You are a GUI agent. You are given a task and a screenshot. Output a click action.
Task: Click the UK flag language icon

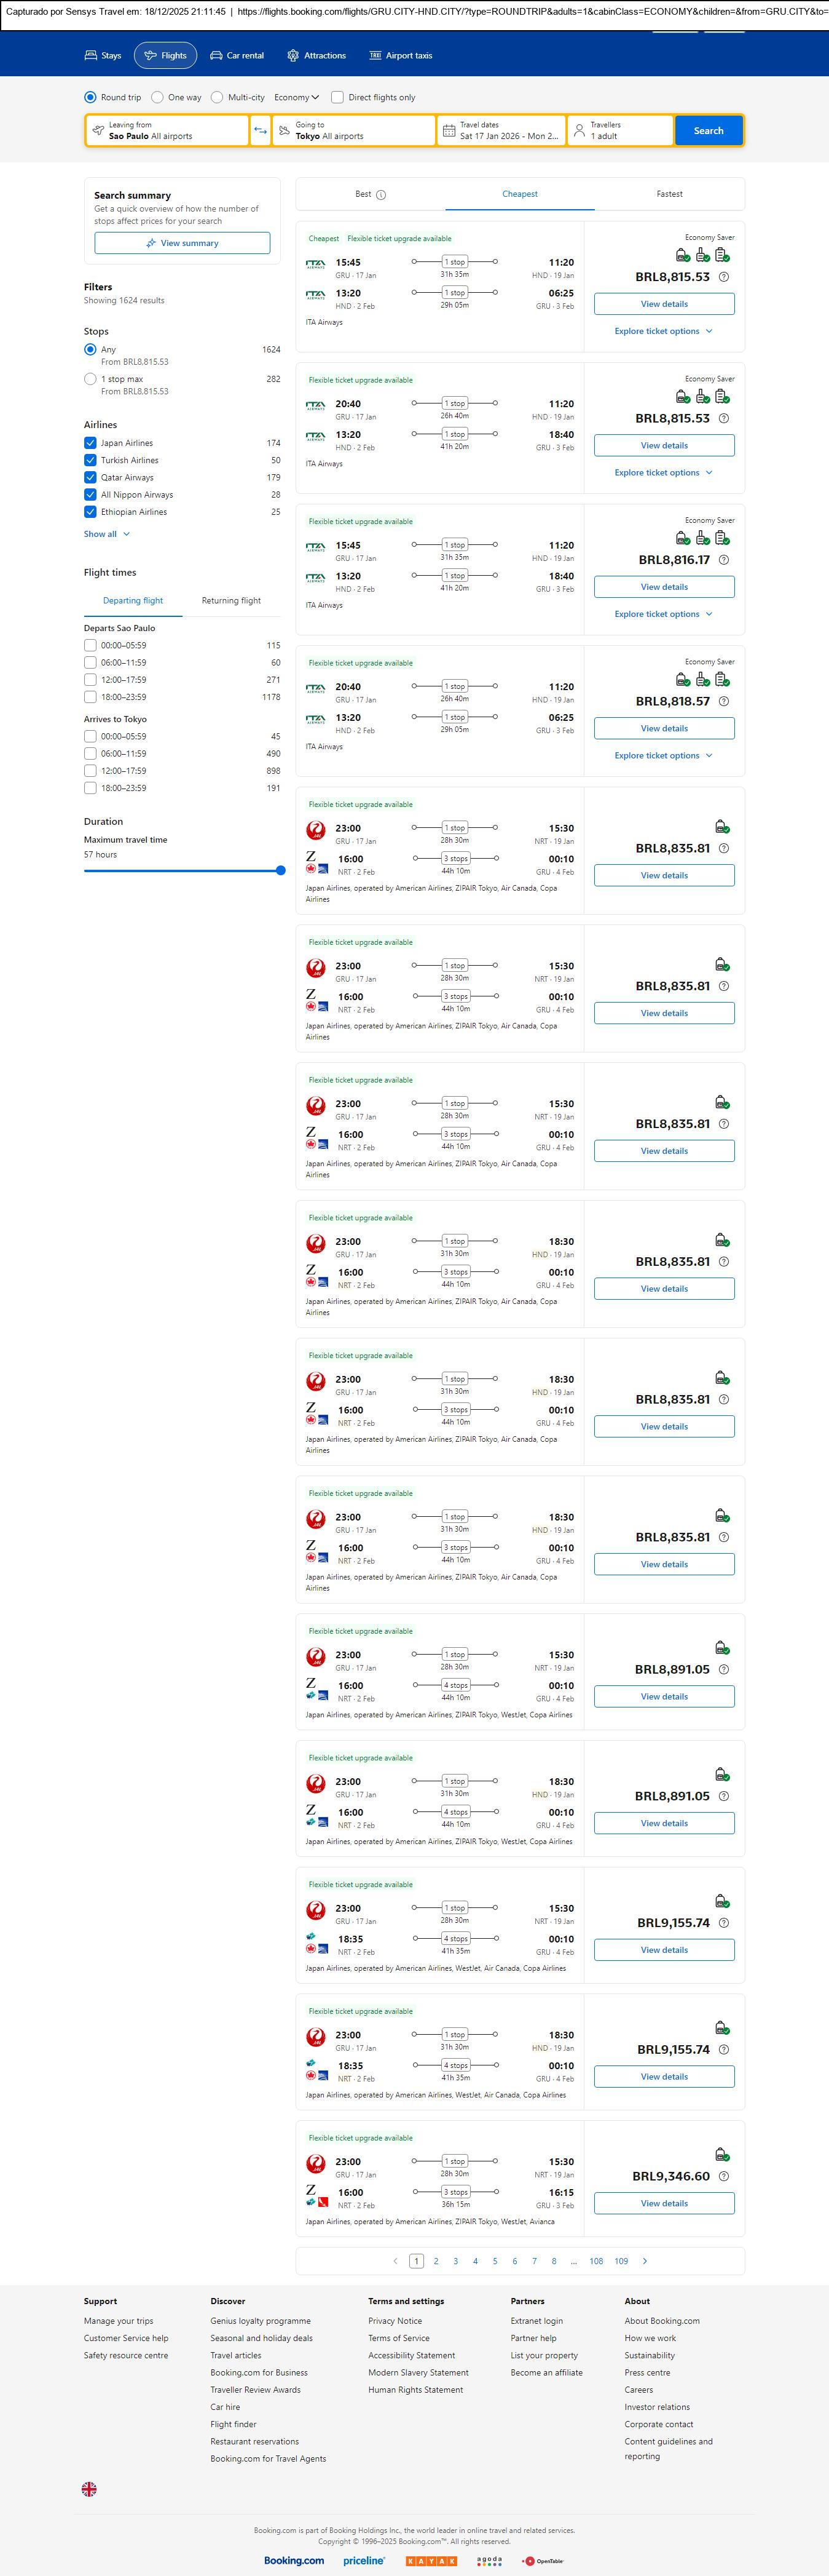[89, 2489]
